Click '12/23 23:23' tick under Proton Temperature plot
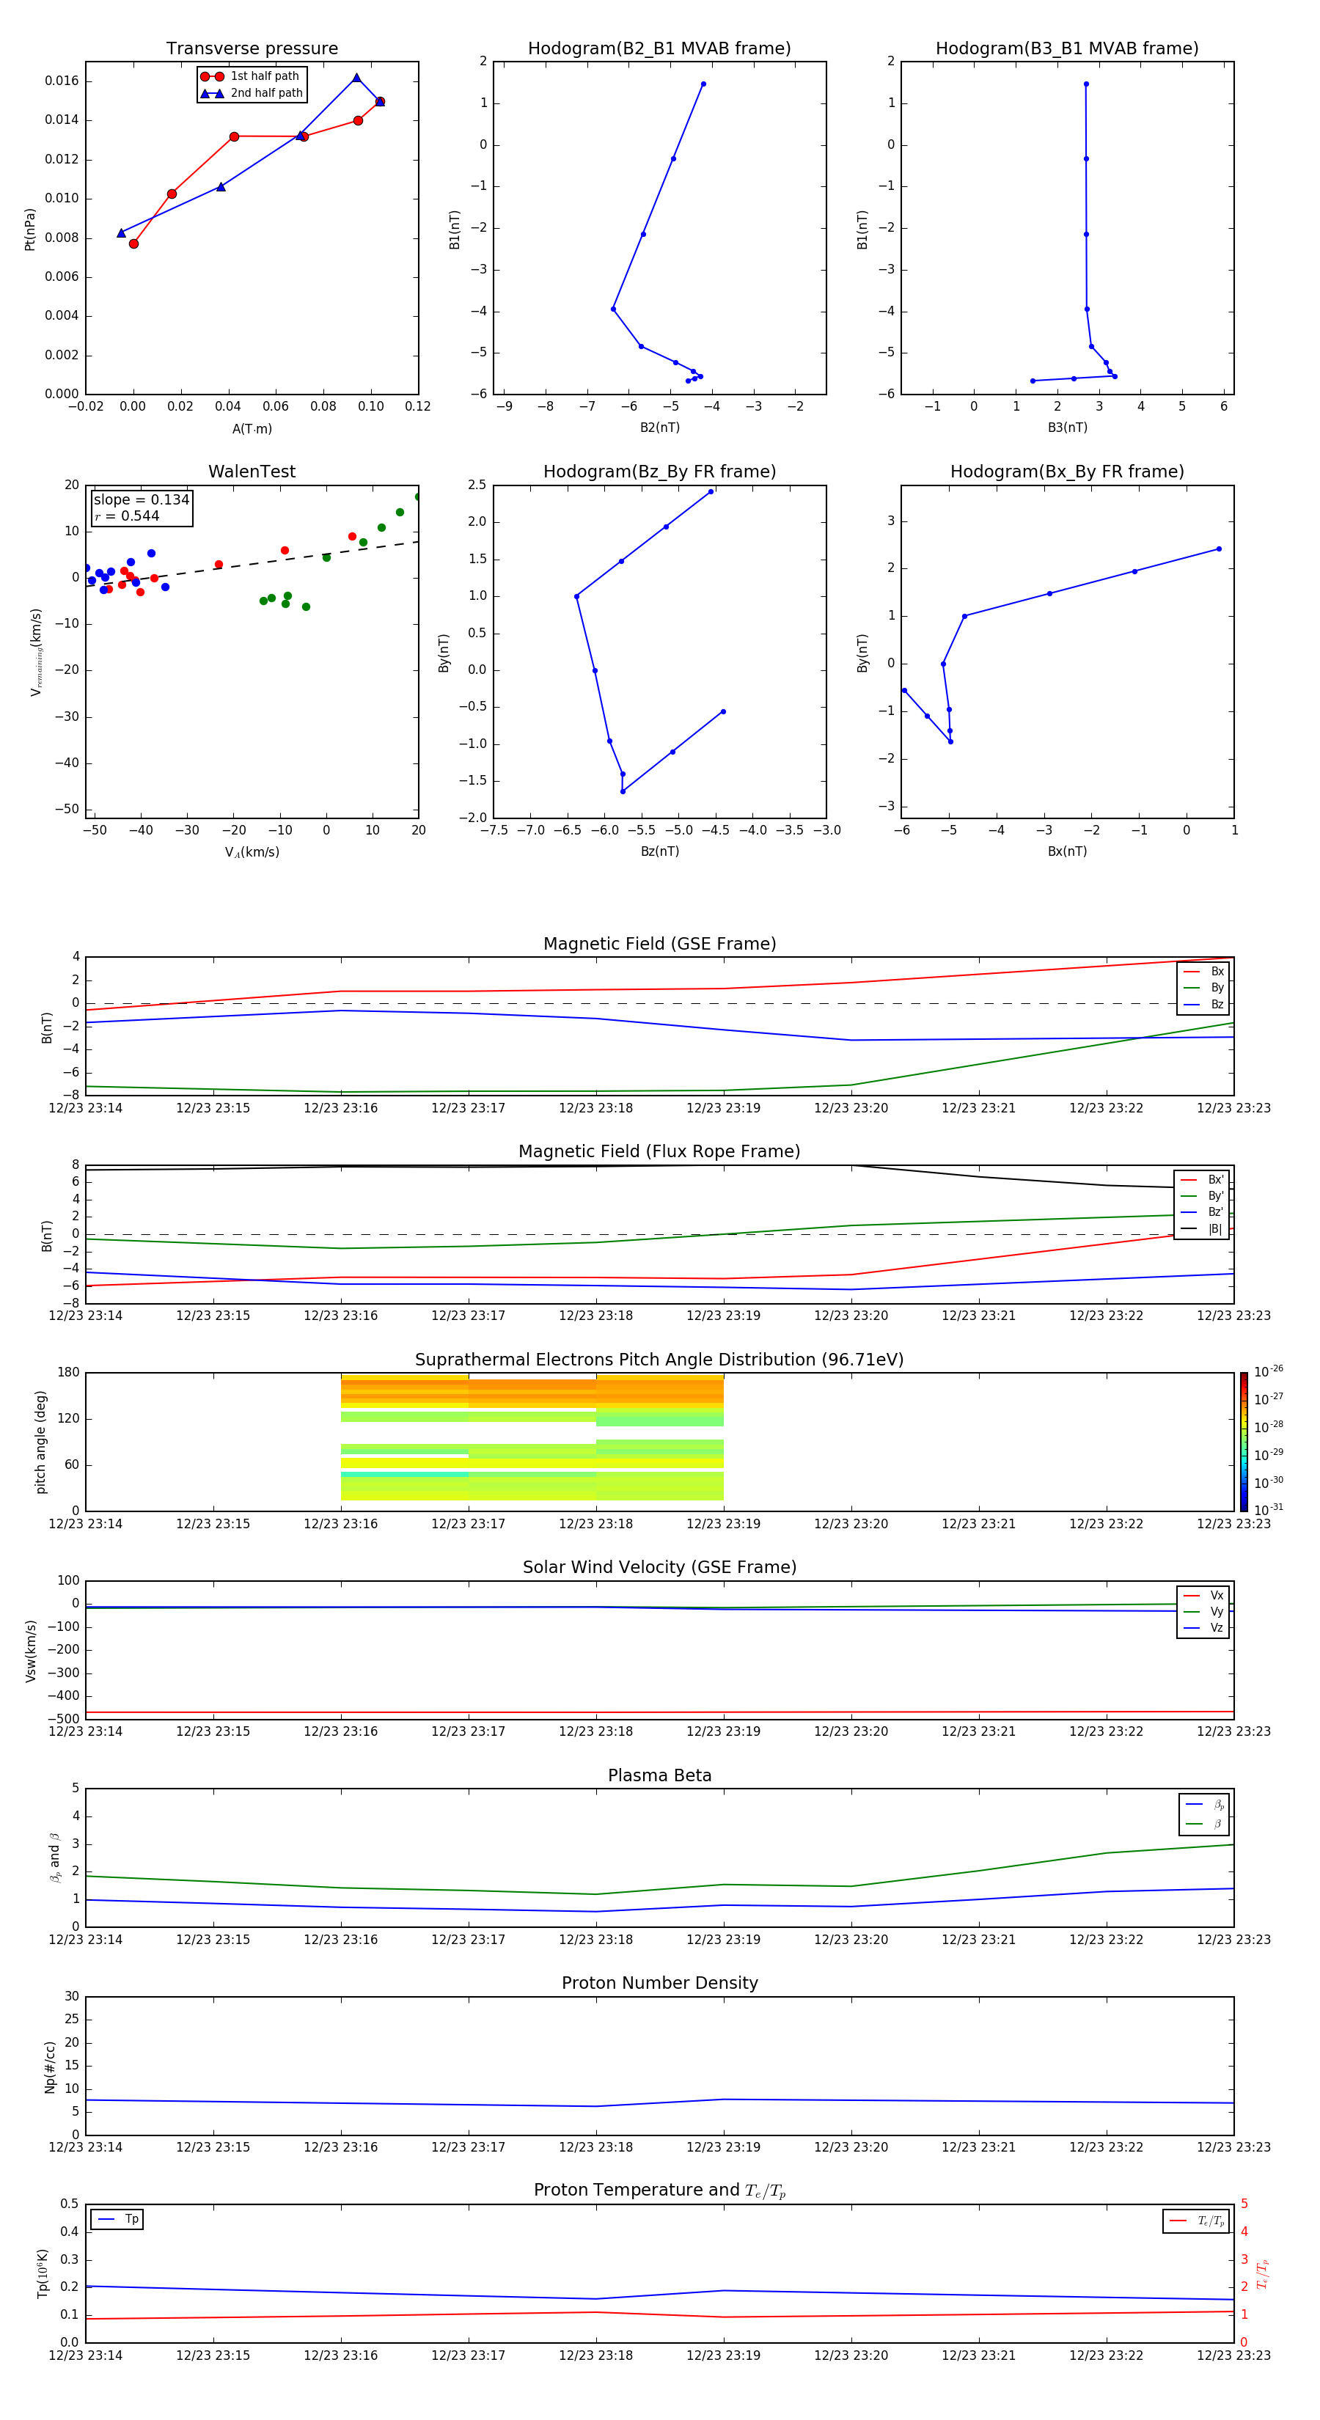Viewport: 1320px width, 2420px height. tap(1233, 2355)
